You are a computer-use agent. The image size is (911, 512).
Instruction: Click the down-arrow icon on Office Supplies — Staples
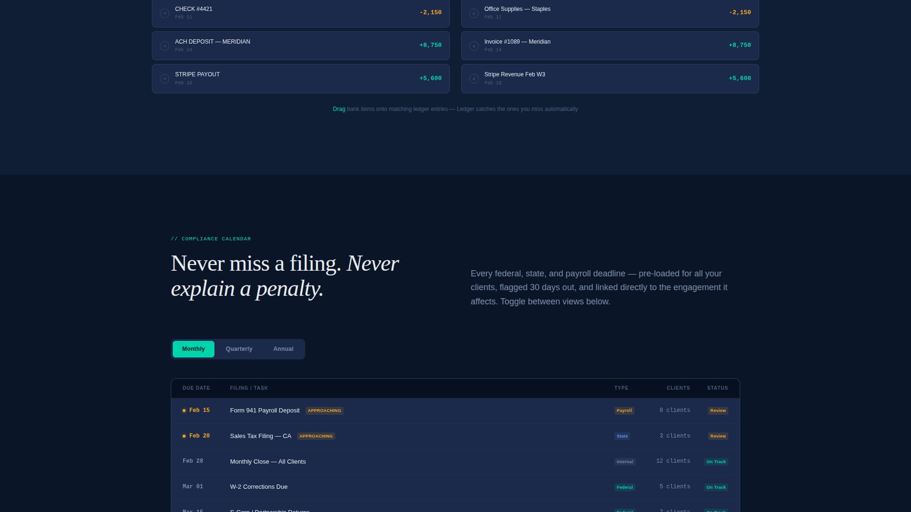tap(474, 13)
